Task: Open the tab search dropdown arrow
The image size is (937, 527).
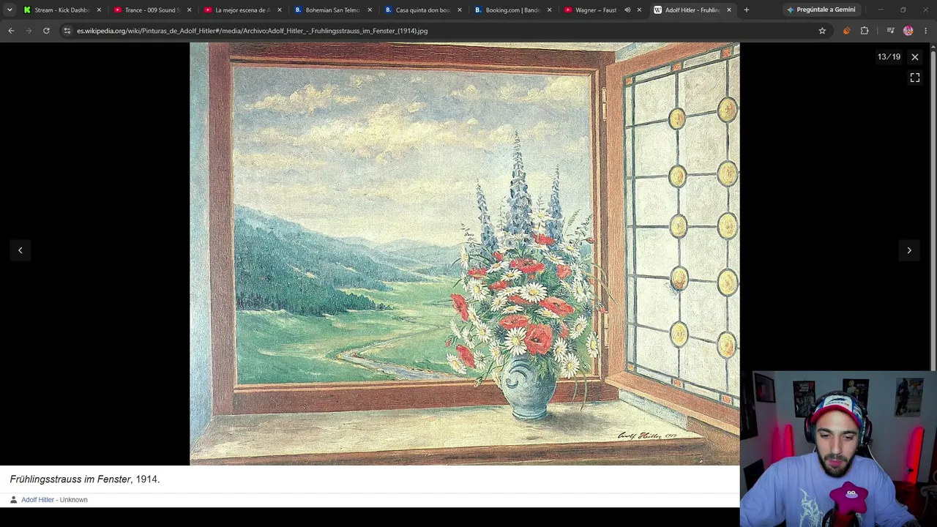Action: pos(10,10)
